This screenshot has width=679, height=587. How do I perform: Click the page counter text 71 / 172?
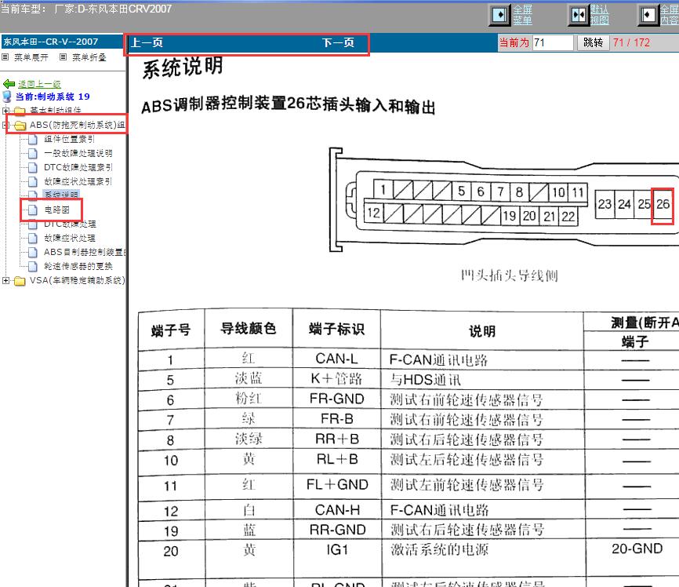(631, 42)
